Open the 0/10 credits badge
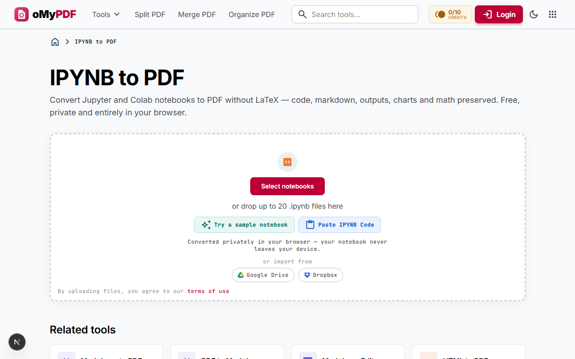This screenshot has width=575, height=359. 451,14
